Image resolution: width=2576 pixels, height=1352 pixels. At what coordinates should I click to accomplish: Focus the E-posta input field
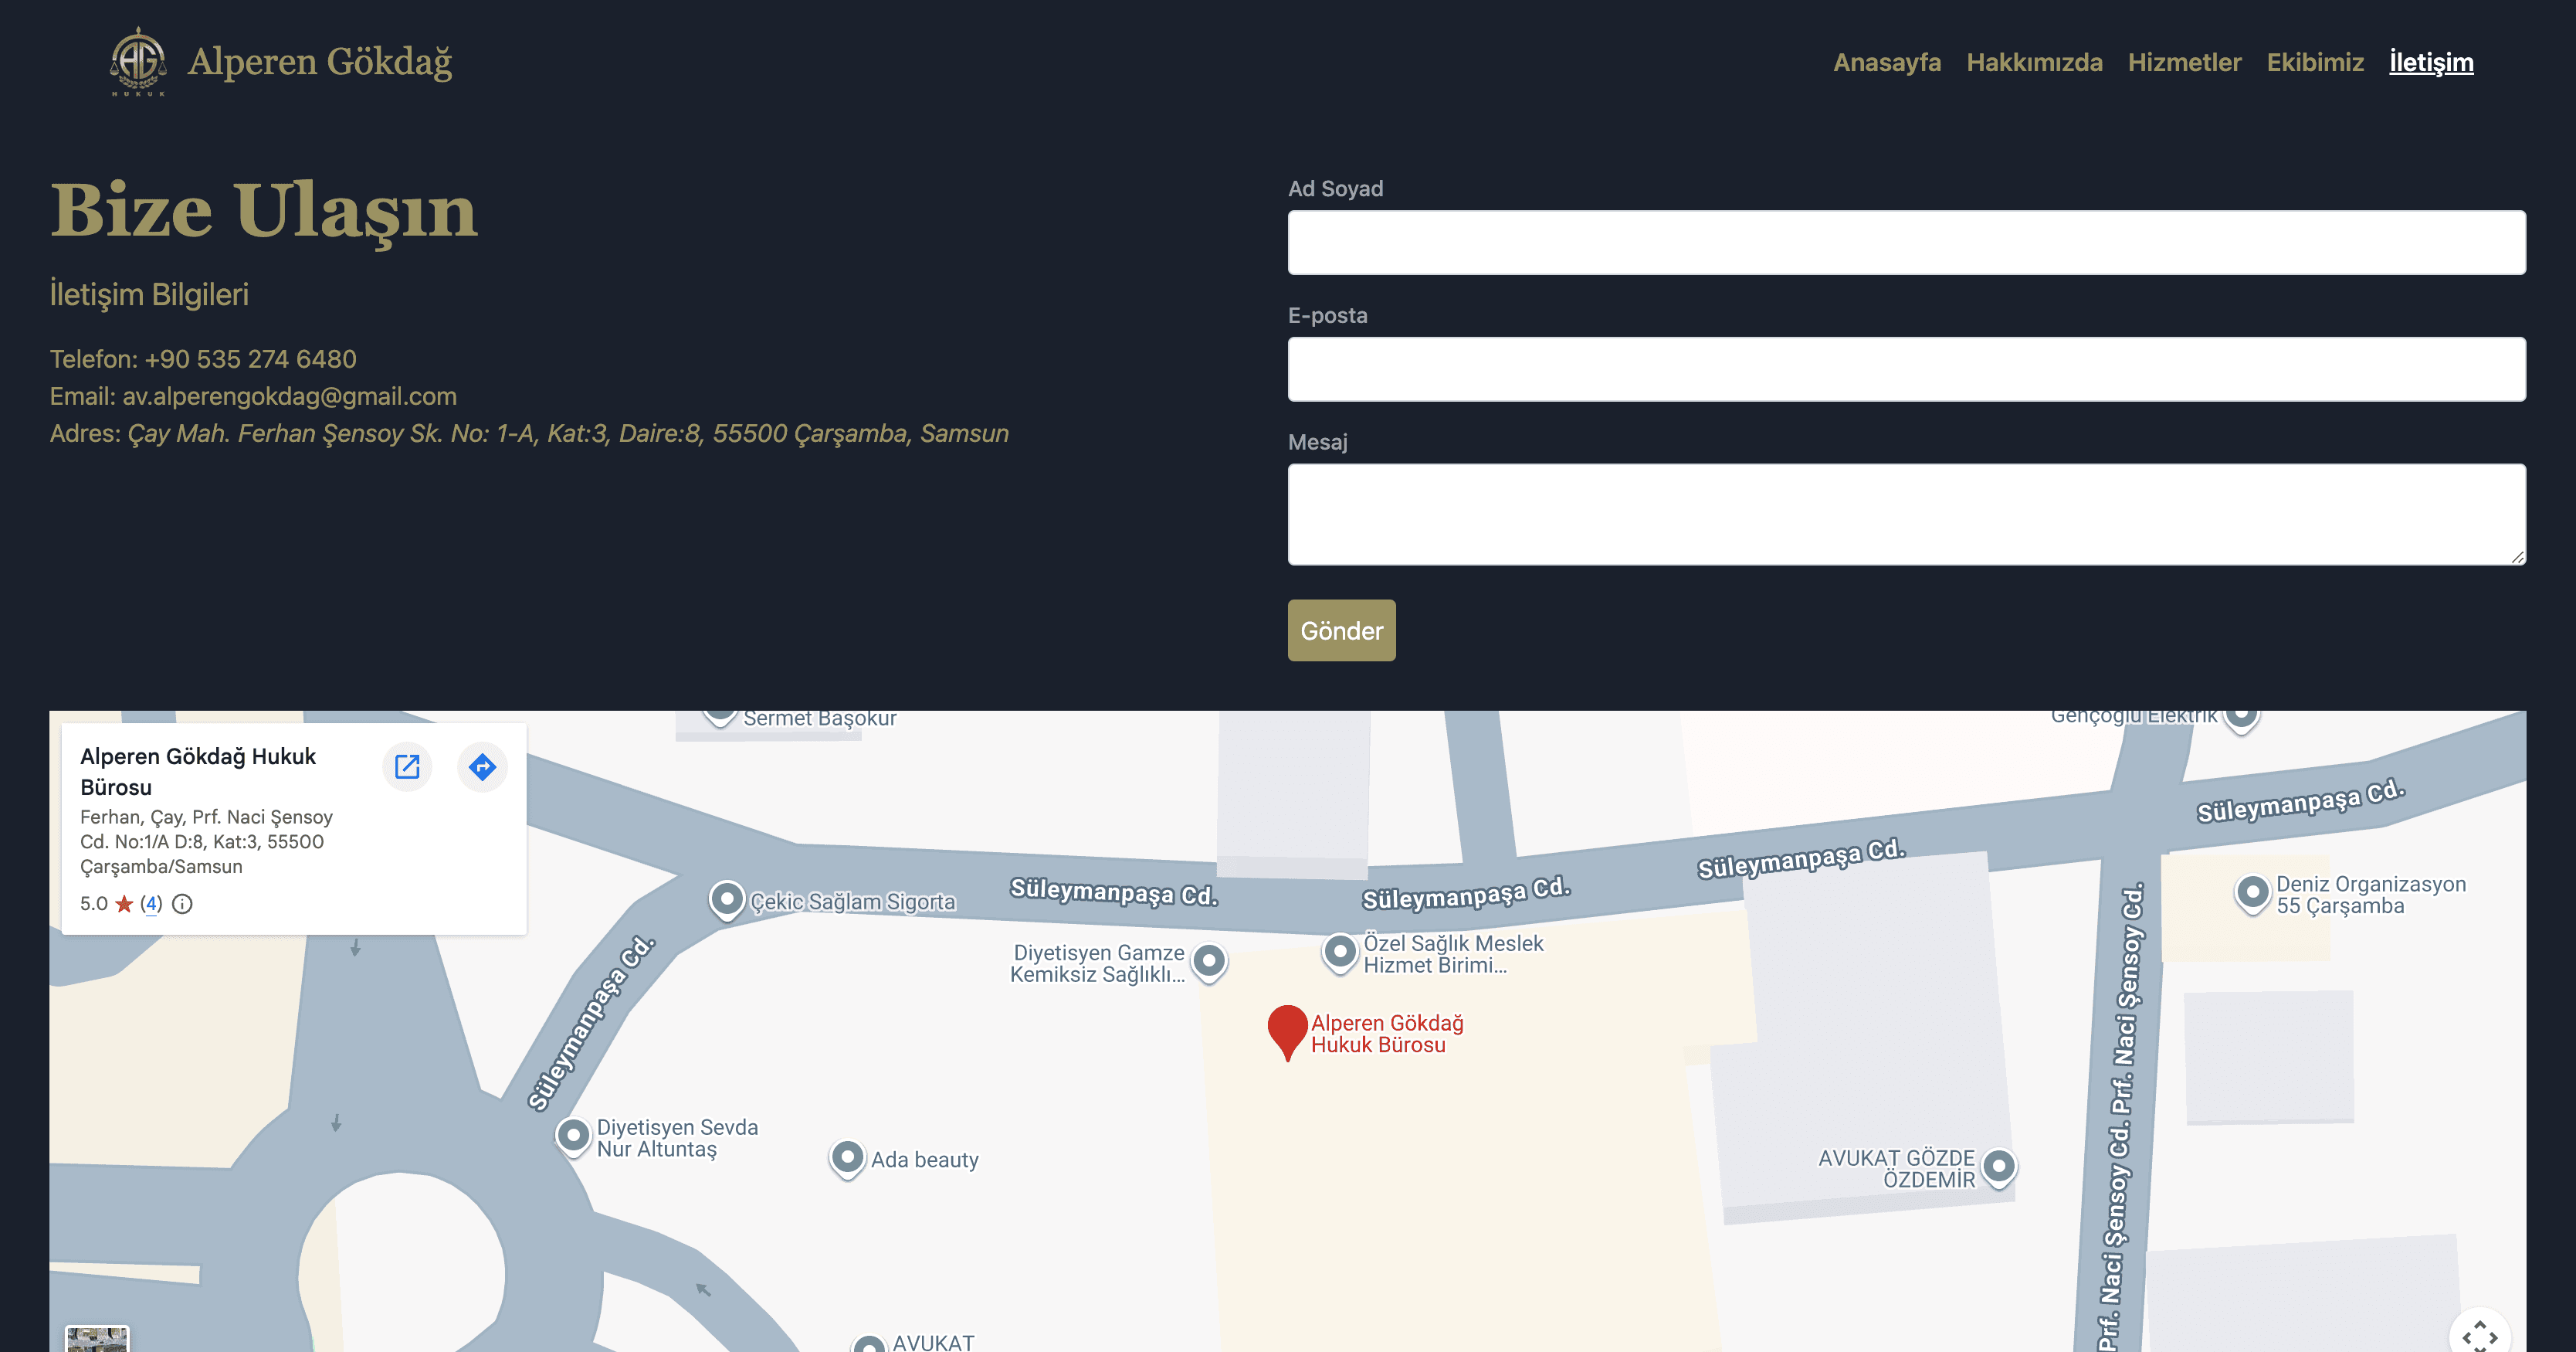tap(1906, 369)
